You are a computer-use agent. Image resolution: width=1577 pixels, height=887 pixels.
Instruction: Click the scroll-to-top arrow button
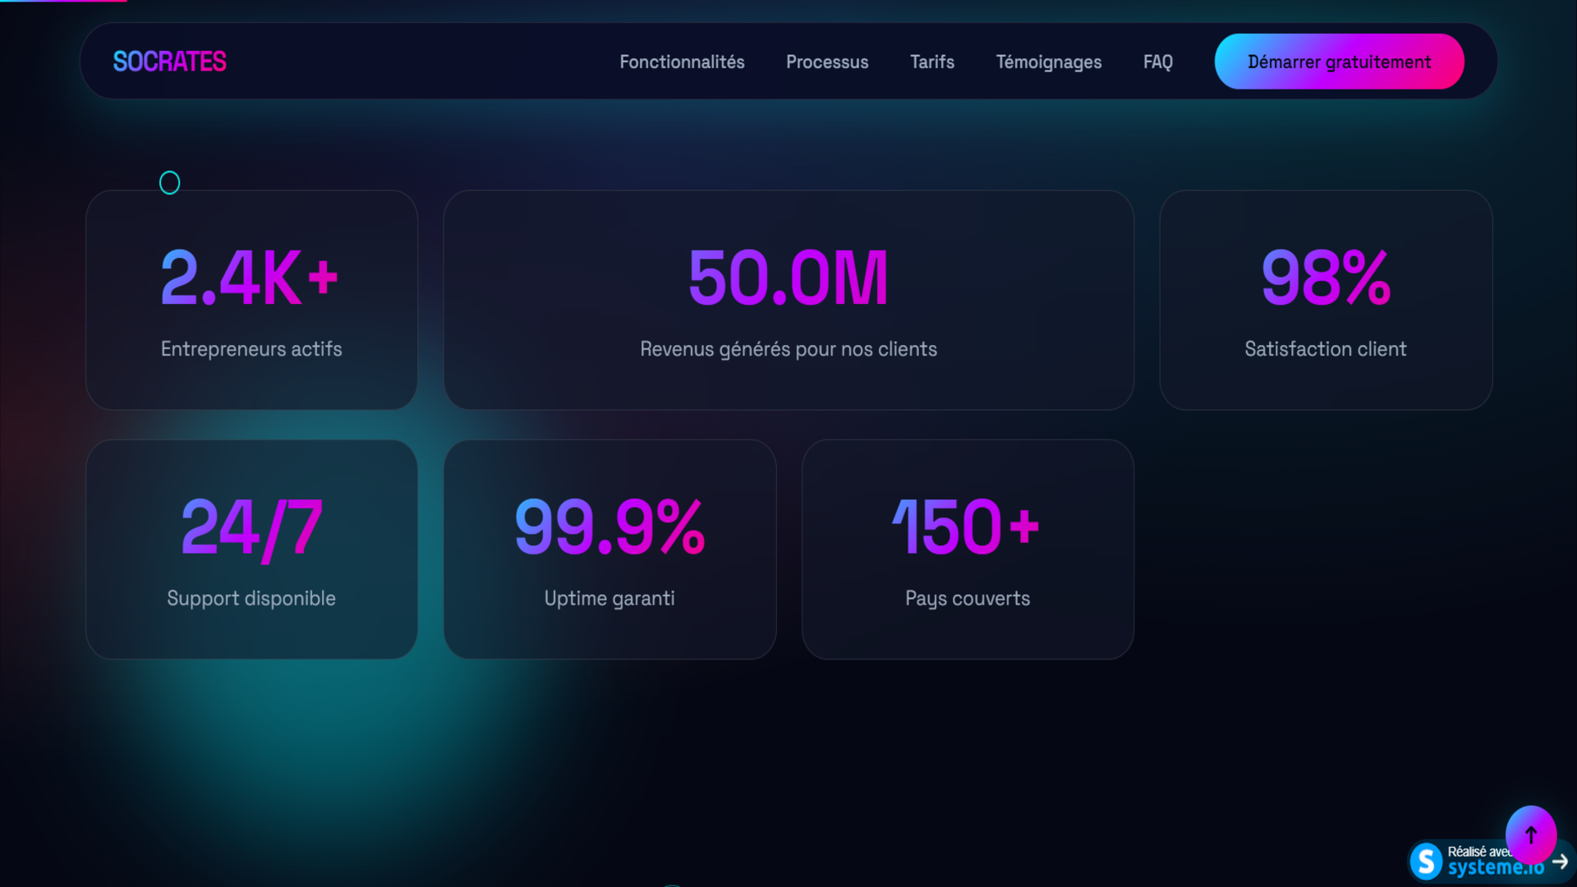tap(1530, 834)
